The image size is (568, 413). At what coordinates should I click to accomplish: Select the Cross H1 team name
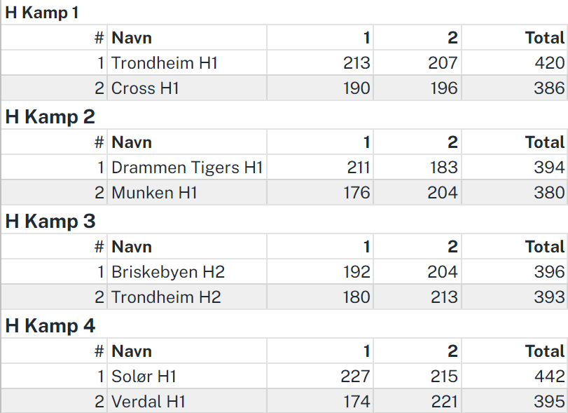pos(145,88)
